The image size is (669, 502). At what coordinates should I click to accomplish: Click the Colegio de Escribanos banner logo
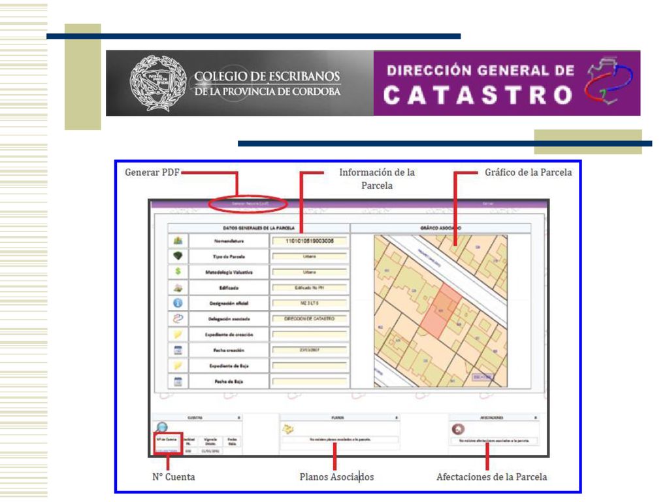click(240, 83)
